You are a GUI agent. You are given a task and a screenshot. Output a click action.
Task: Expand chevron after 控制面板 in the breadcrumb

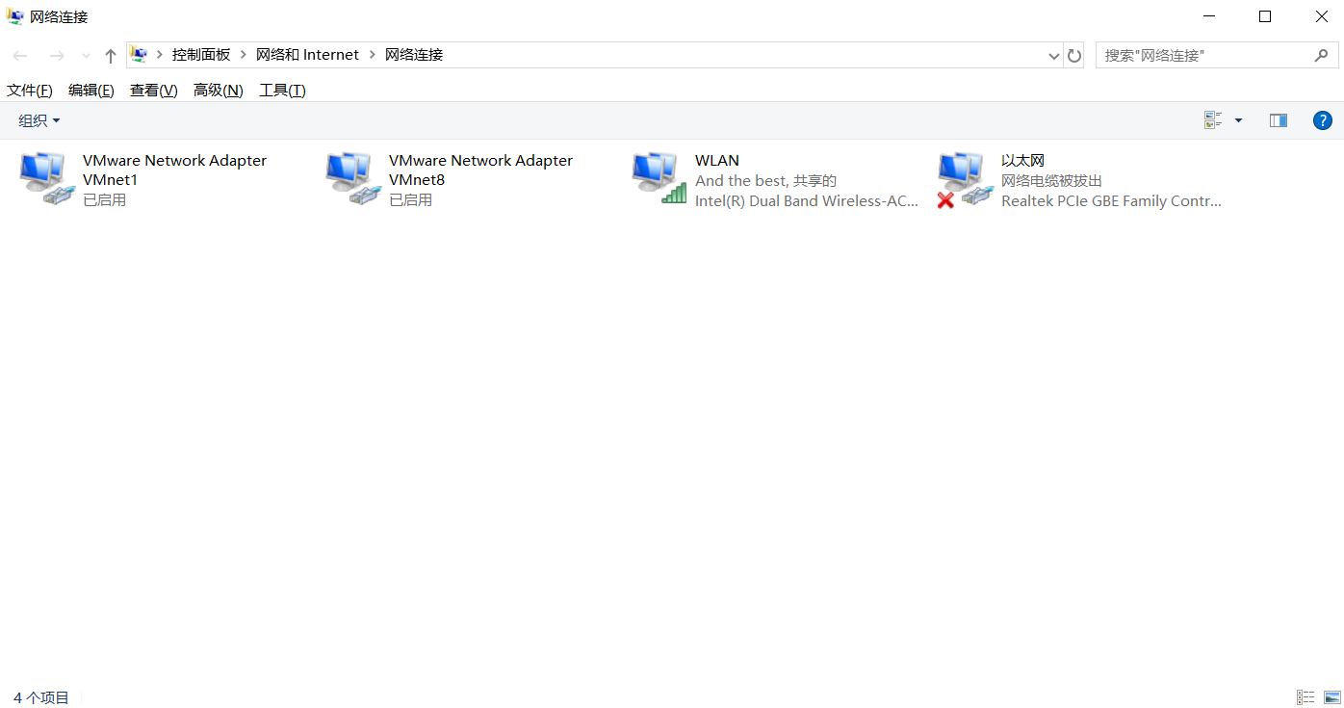coord(244,55)
